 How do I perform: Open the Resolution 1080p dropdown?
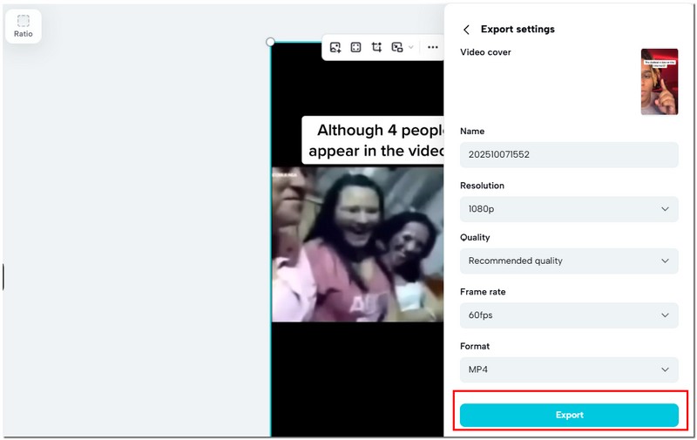[569, 209]
